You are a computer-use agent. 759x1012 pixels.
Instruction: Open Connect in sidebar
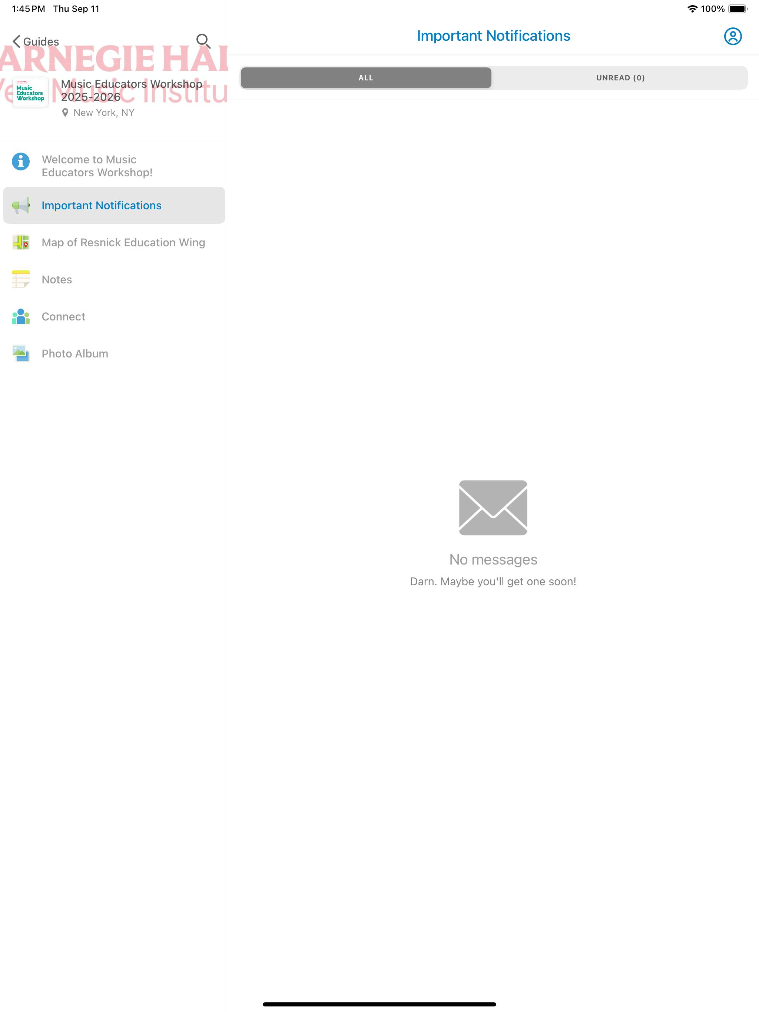click(114, 317)
